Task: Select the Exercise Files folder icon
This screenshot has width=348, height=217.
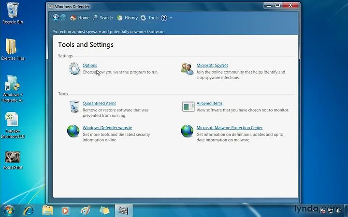Action: (13, 49)
